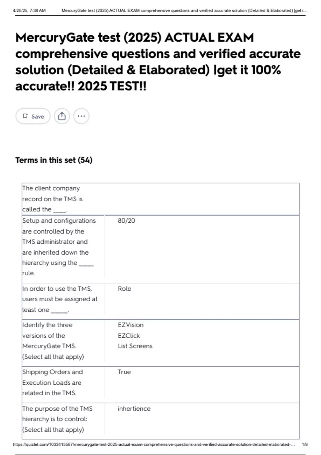Select the answer text Role
The image size is (321, 455).
coord(124,289)
